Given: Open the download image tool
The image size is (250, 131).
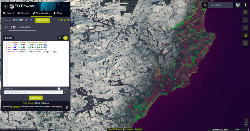Looking at the screenshot, I should [x=245, y=35].
